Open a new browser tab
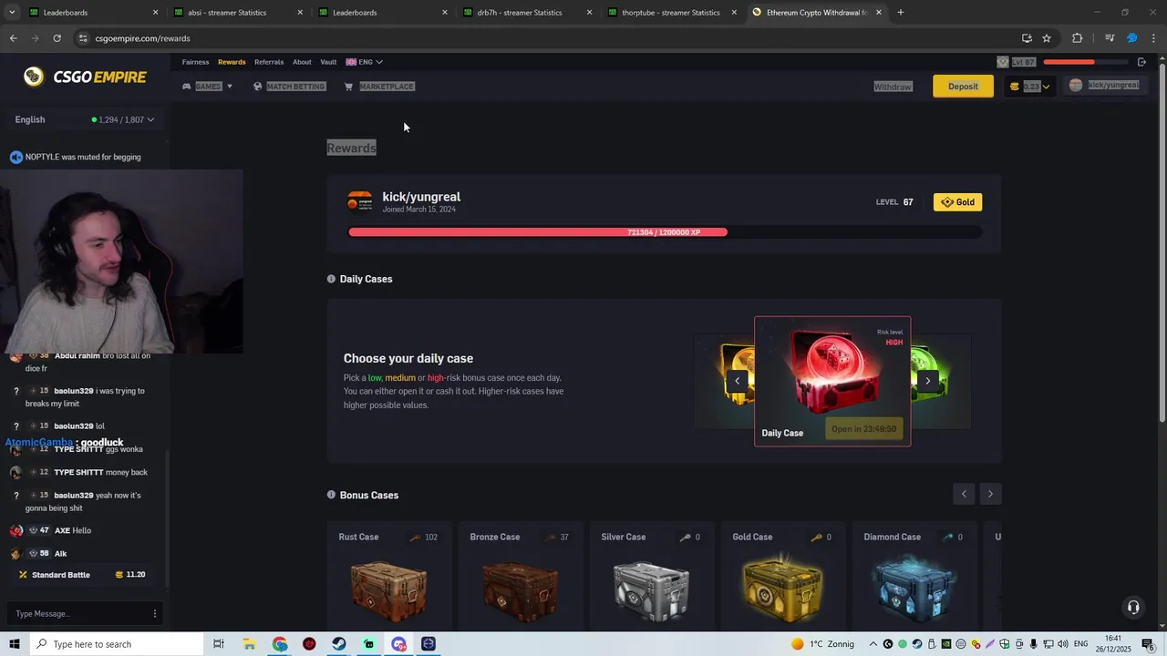The height and width of the screenshot is (656, 1167). (x=900, y=13)
